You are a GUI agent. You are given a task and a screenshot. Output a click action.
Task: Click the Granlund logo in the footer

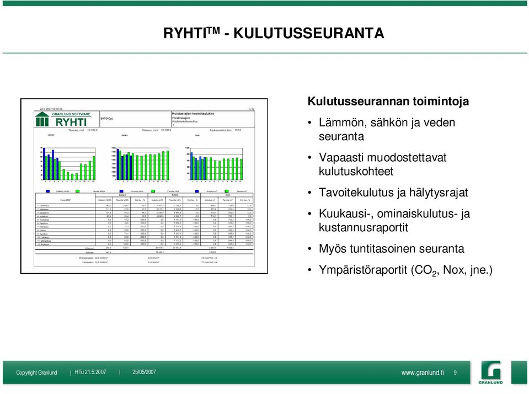pyautogui.click(x=490, y=372)
